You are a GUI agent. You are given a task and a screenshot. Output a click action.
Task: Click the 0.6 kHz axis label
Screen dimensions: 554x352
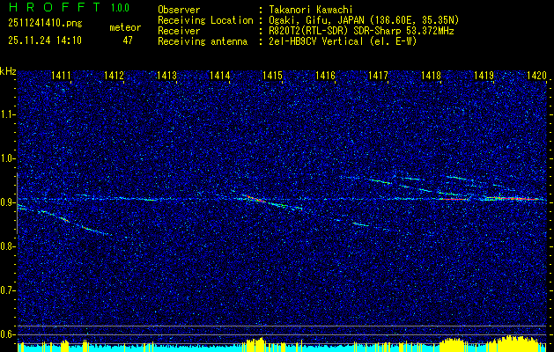[7, 334]
